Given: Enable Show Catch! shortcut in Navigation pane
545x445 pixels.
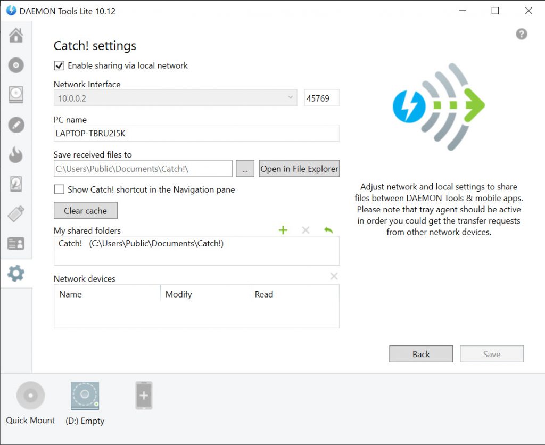Looking at the screenshot, I should (59, 189).
